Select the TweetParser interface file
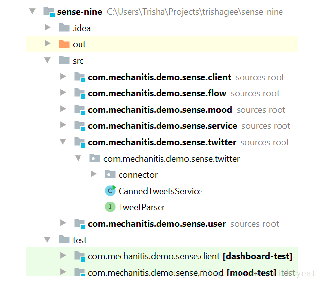The image size is (322, 283). 142,207
